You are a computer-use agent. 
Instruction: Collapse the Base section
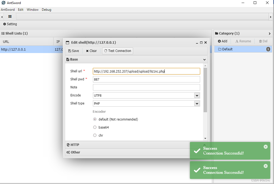click(204, 59)
